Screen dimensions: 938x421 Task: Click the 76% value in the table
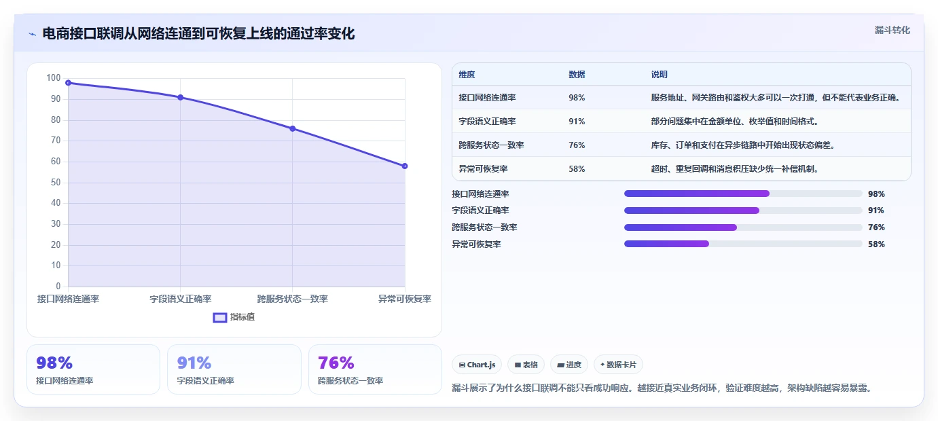tap(577, 145)
